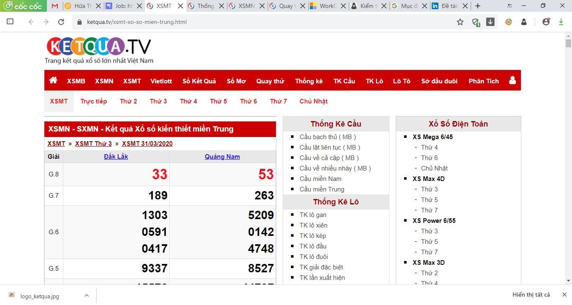Screen dimensions: 572x305
Task: Open the user profile avatar in toolbar
Action: [x=546, y=22]
